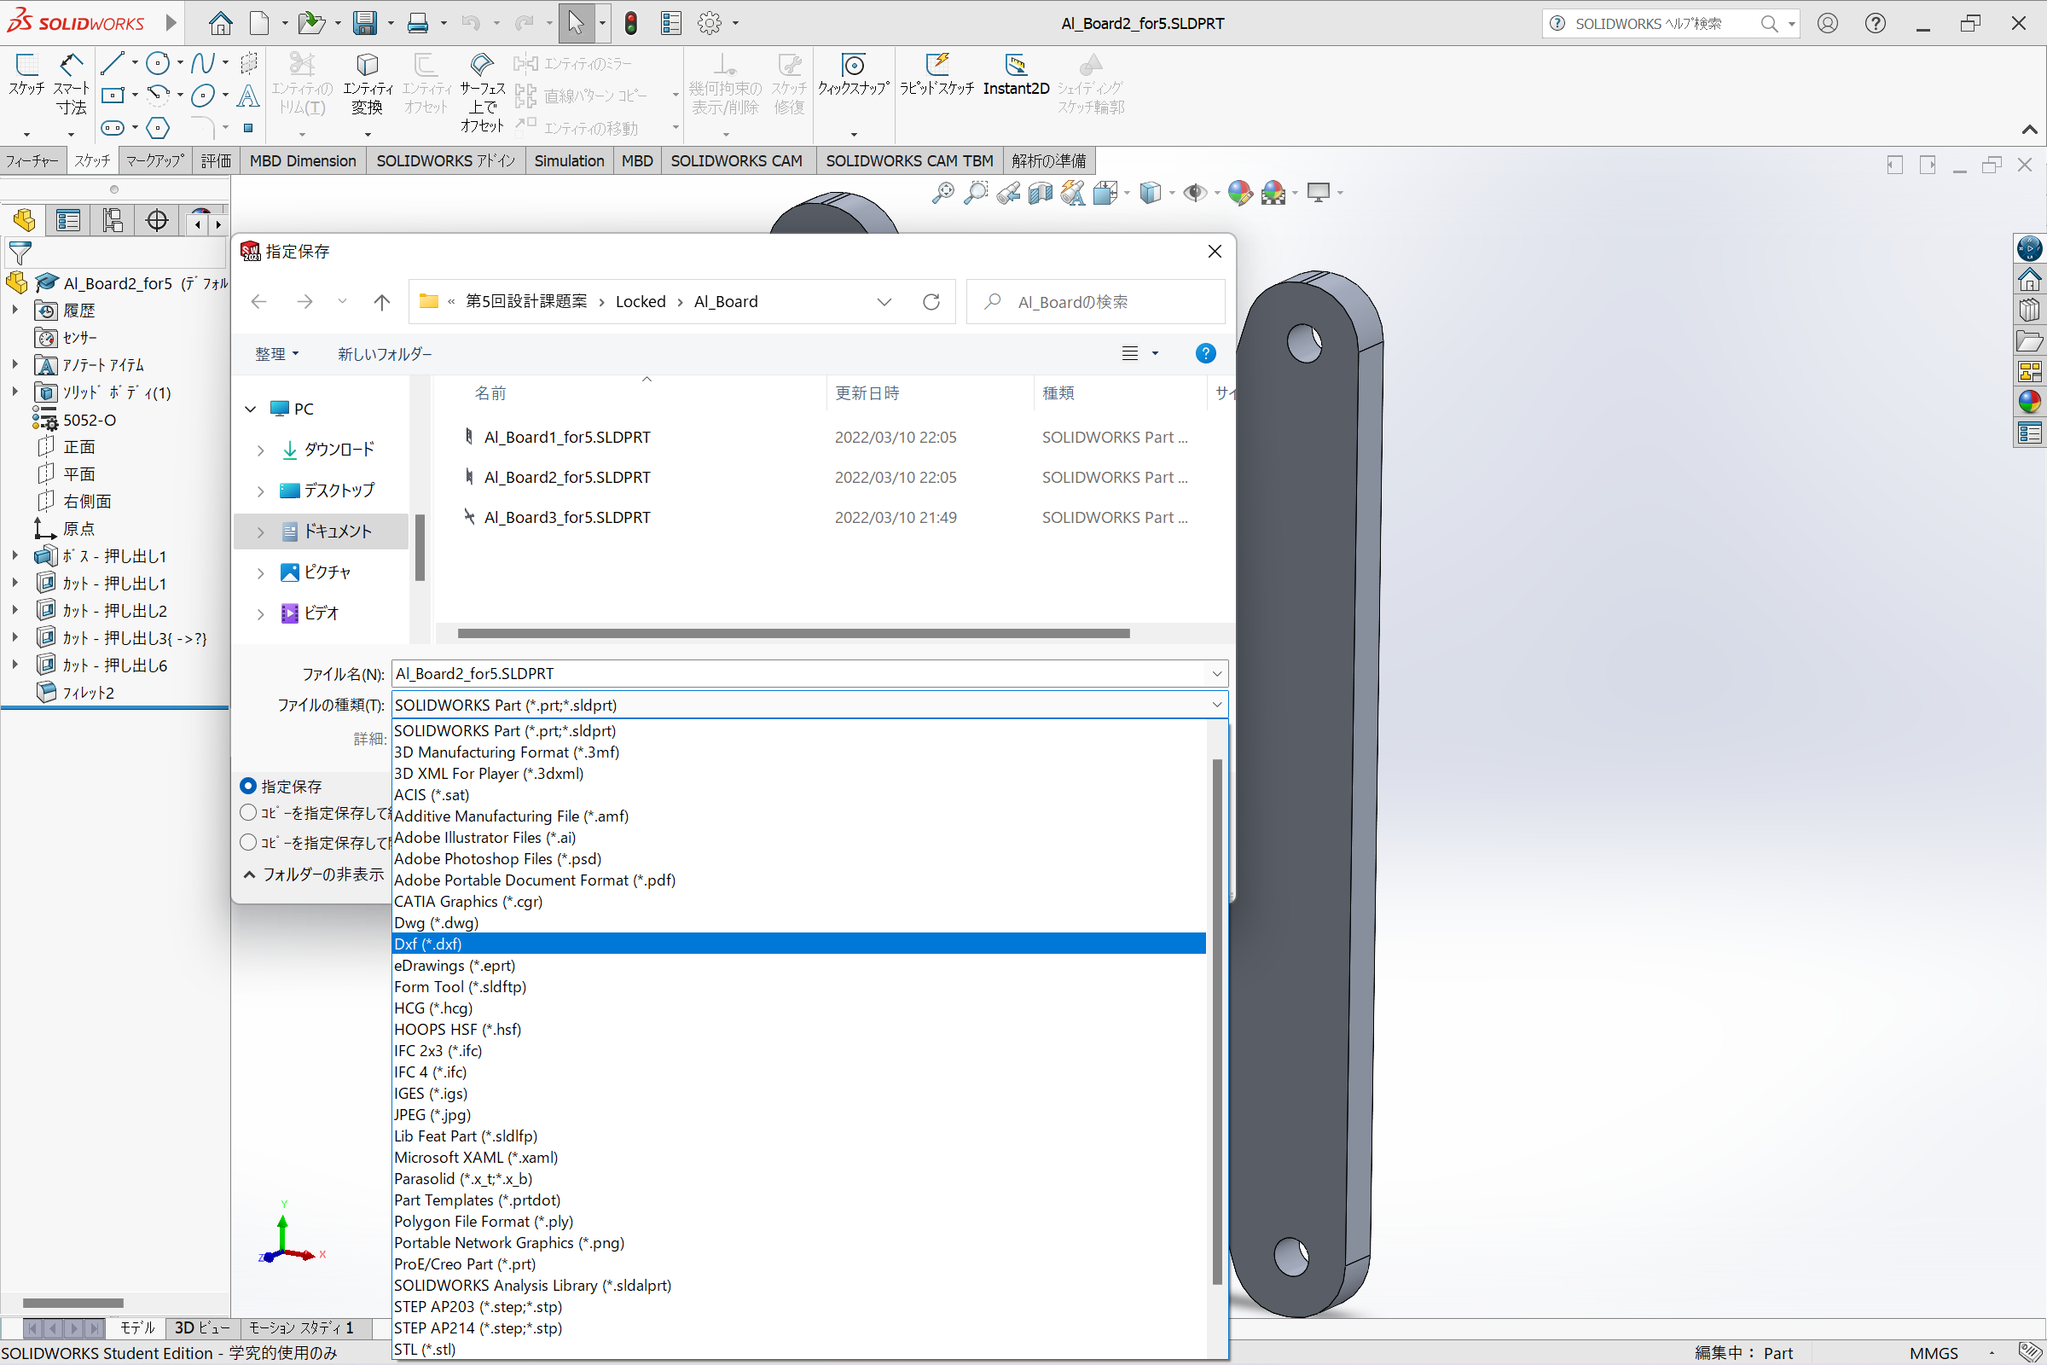Select the Line sketch tool
Viewport: 2047px width, 1365px height.
112,62
